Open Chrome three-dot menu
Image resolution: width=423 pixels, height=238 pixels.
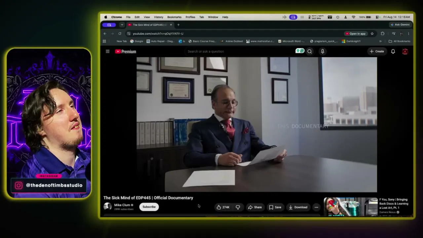point(408,33)
